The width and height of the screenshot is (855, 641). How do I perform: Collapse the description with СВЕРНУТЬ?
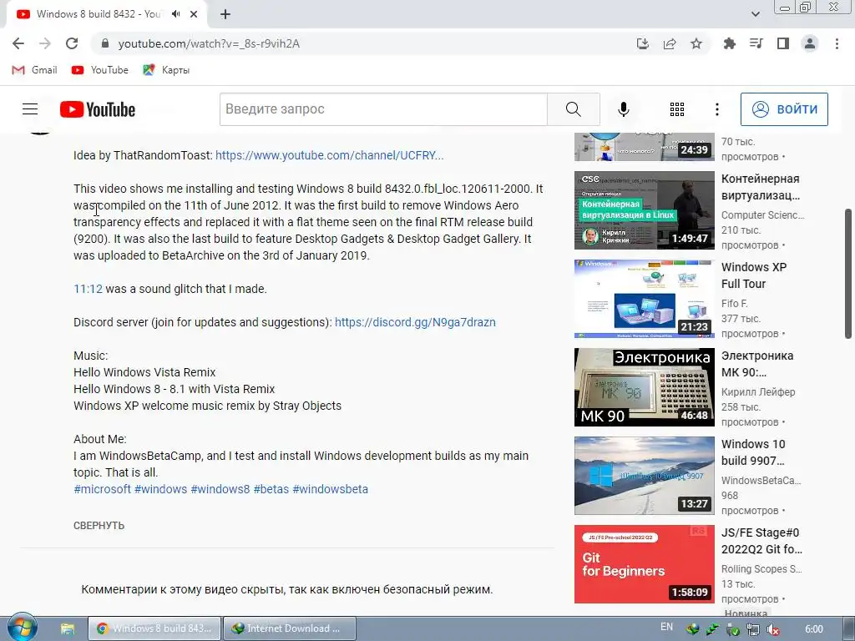coord(99,526)
